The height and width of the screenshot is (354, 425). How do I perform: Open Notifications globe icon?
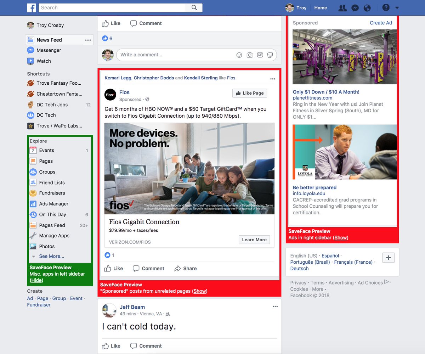pos(367,8)
